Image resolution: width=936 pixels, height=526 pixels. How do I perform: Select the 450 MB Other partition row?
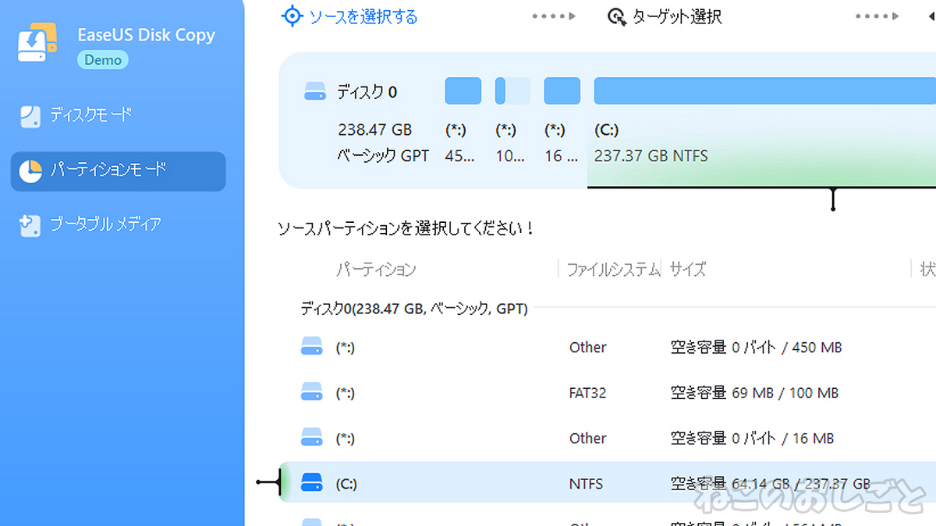coord(607,348)
